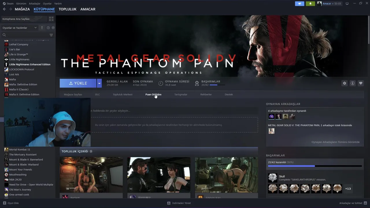Open the green notifications bell
This screenshot has height=208, width=370.
click(x=310, y=3)
